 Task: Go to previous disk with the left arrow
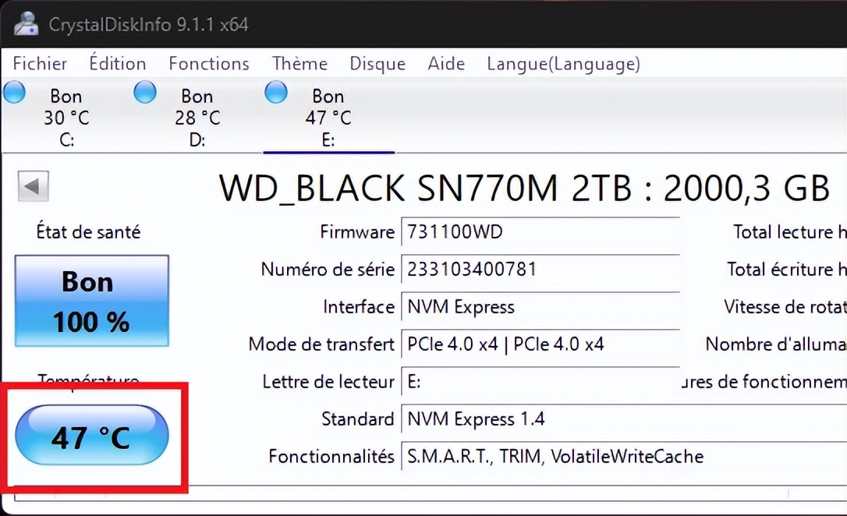pos(34,186)
